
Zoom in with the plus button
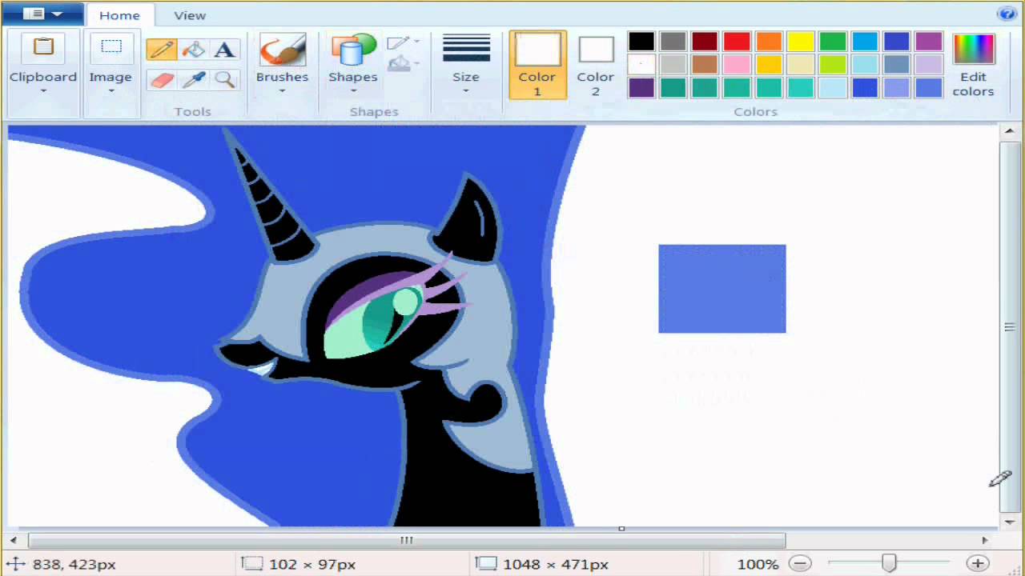(x=977, y=564)
